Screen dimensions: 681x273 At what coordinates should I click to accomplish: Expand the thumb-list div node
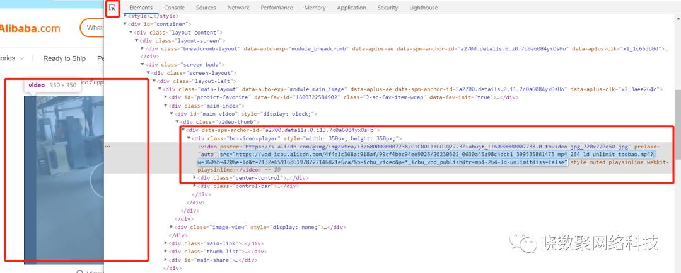click(166, 251)
